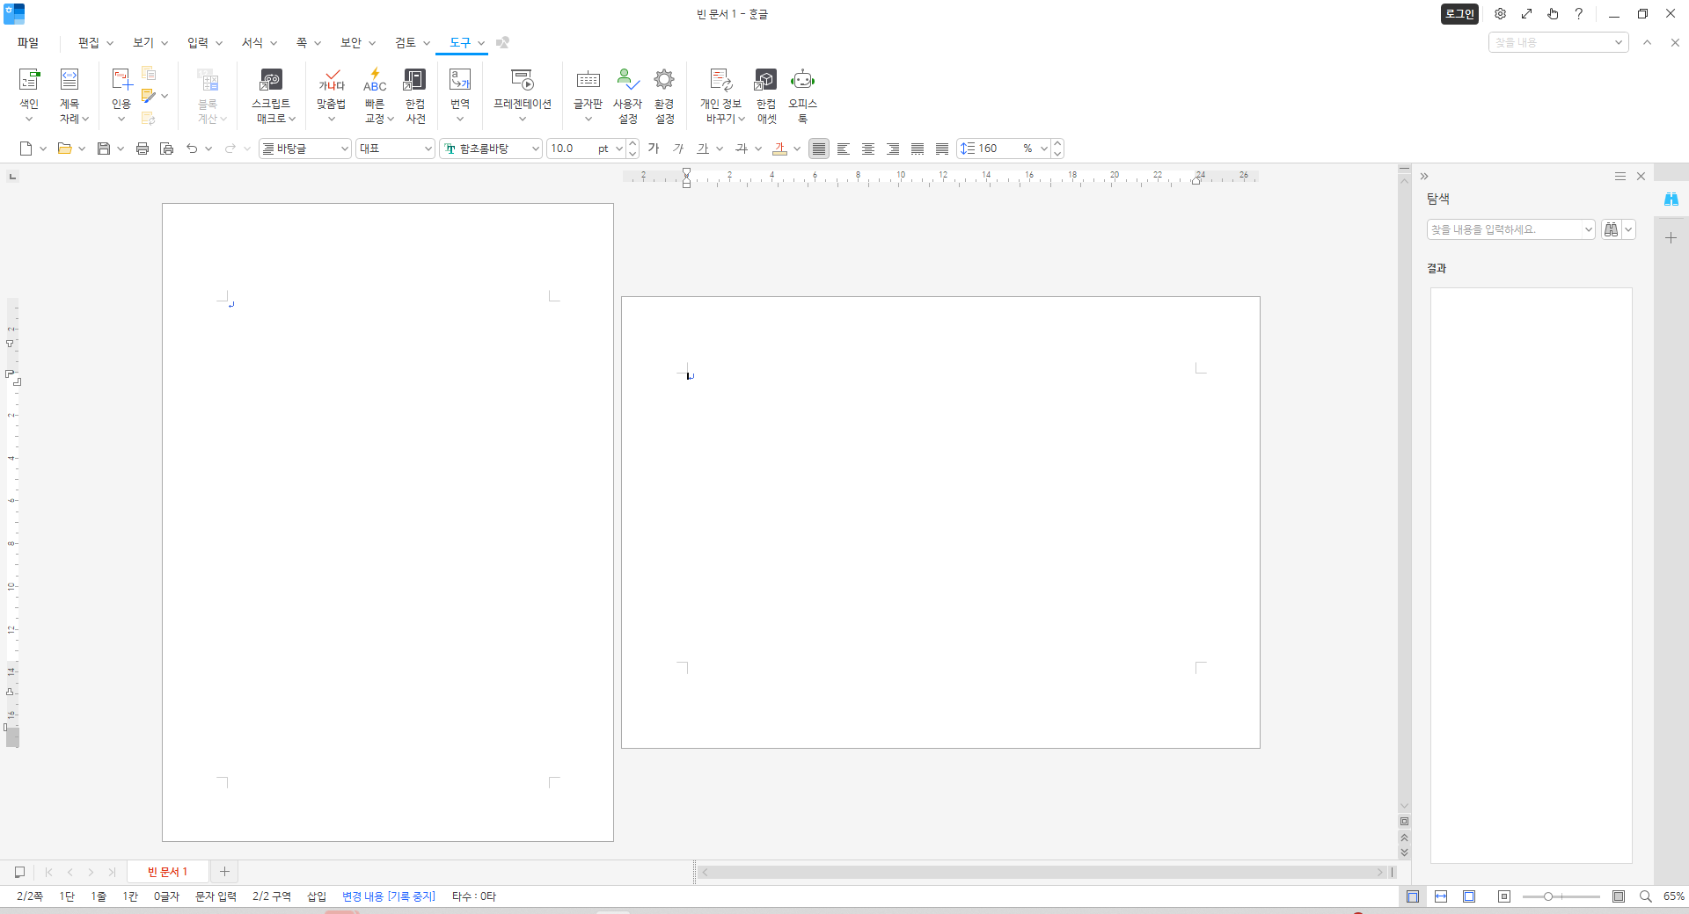This screenshot has width=1689, height=914.
Task: Click the 65% zoom level
Action: coord(1673,896)
